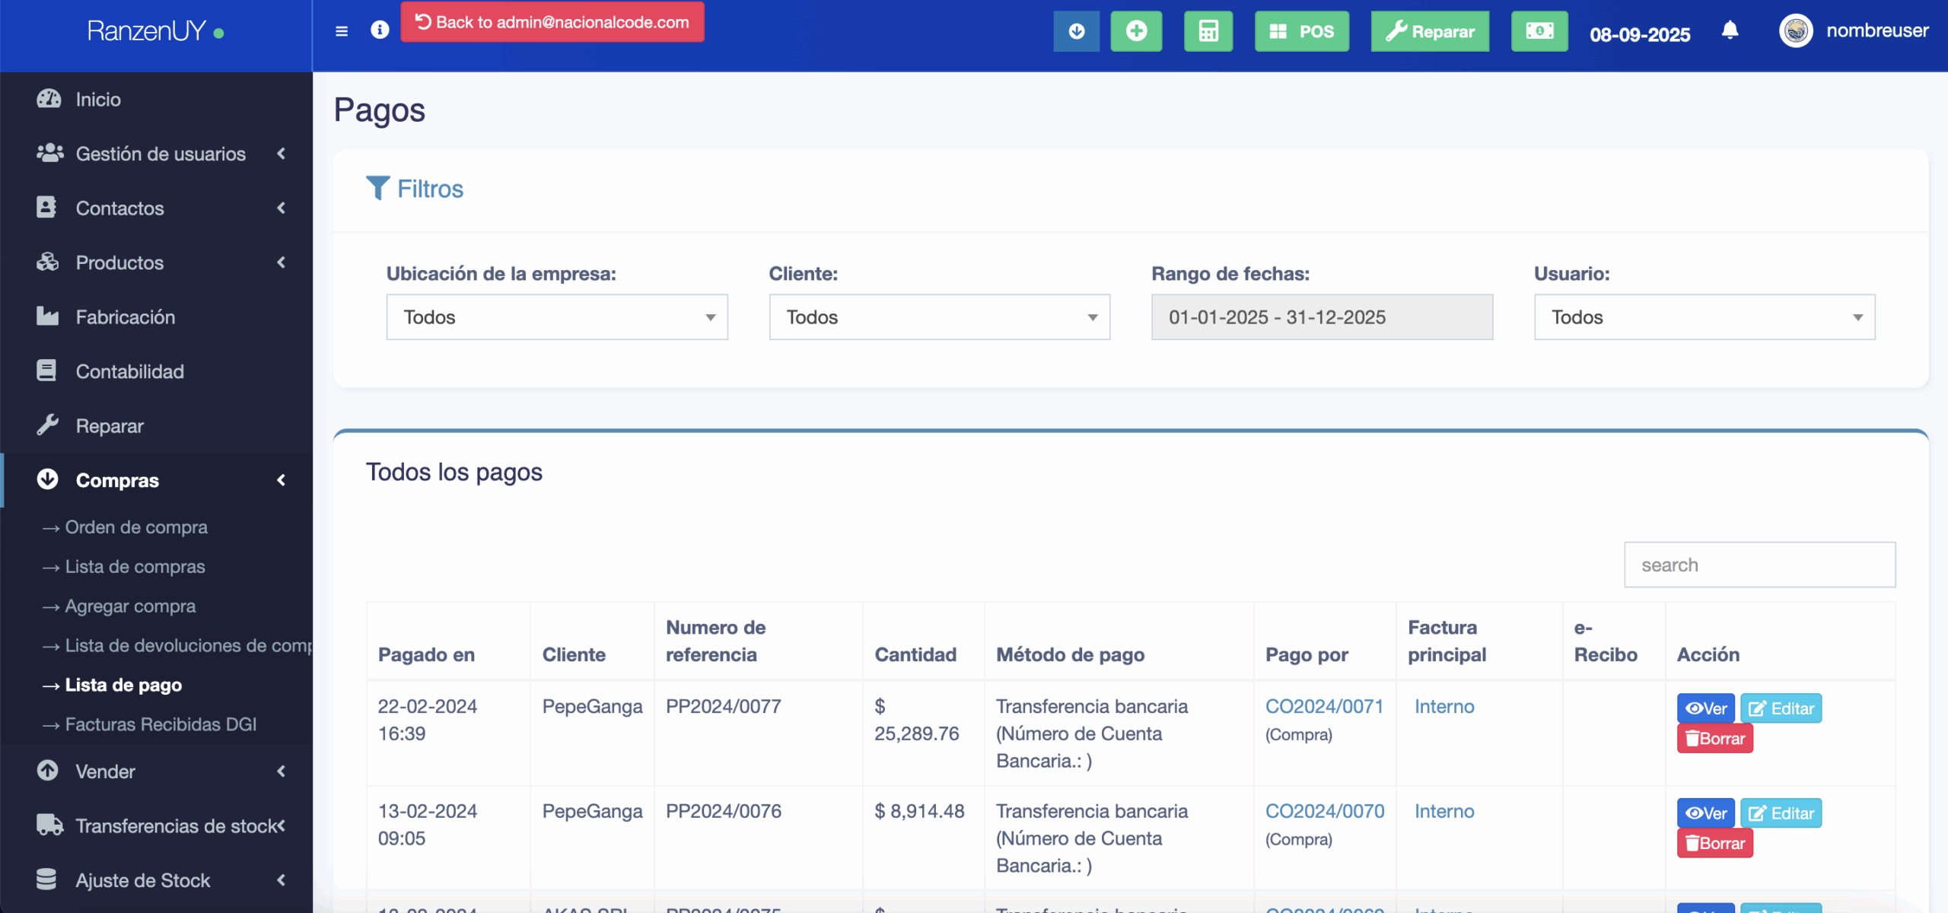Click the green money bill icon button
Image resolution: width=1948 pixels, height=913 pixels.
[1539, 31]
